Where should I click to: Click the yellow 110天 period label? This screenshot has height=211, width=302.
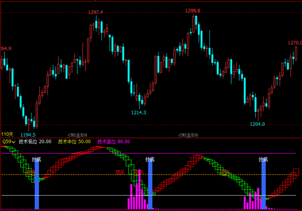(7, 134)
